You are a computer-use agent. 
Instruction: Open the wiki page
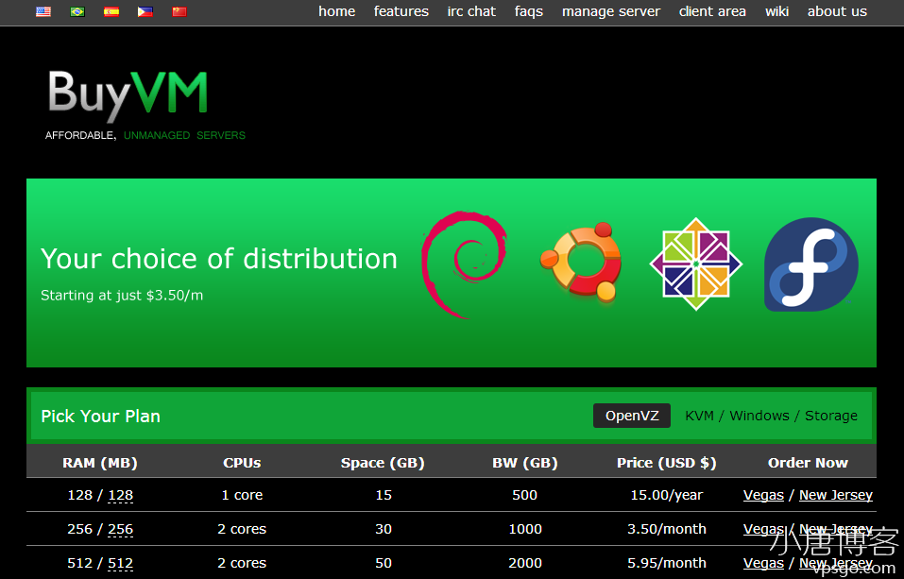click(776, 11)
